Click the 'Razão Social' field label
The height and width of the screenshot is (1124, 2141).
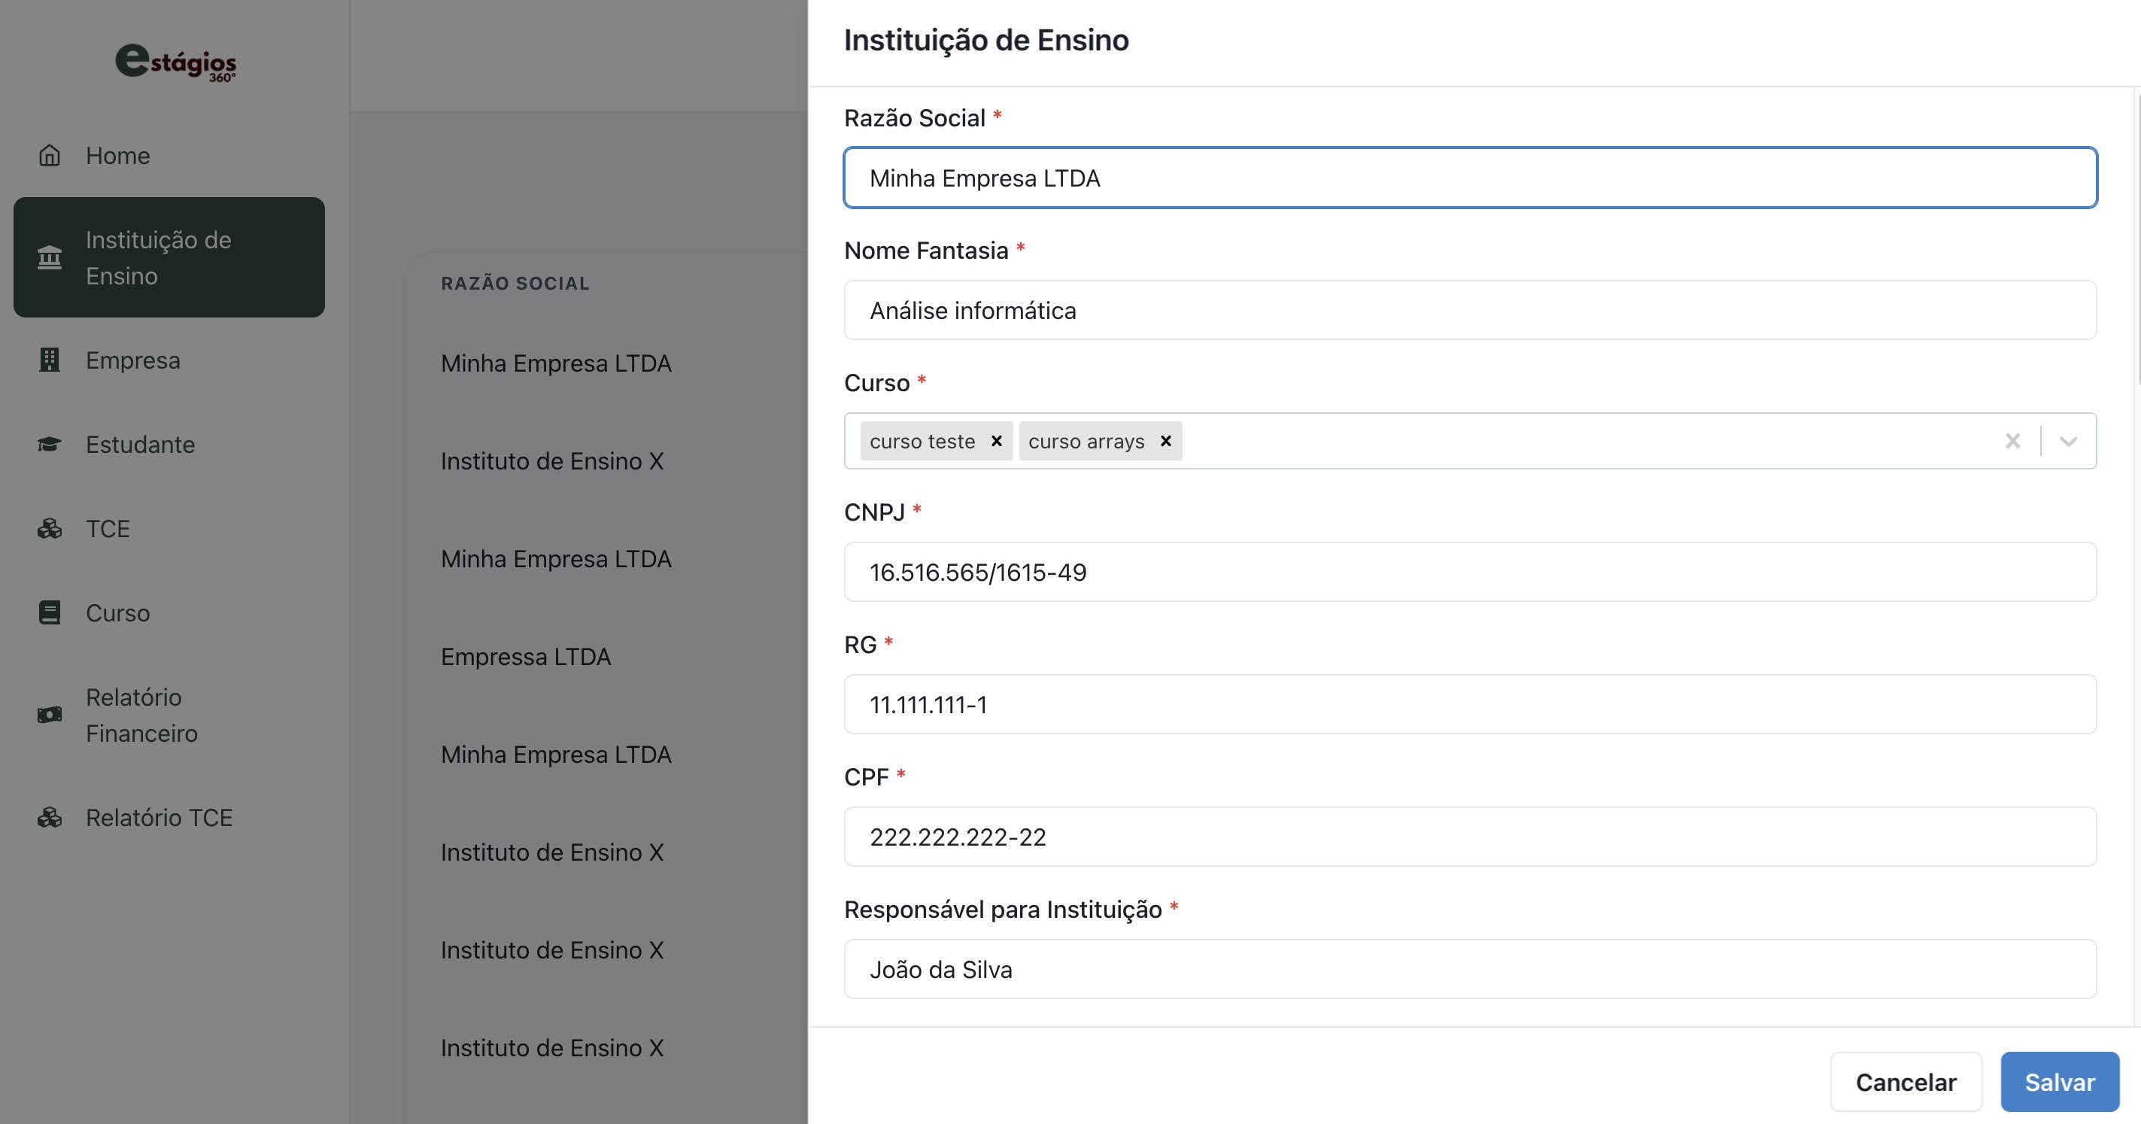[x=915, y=118]
